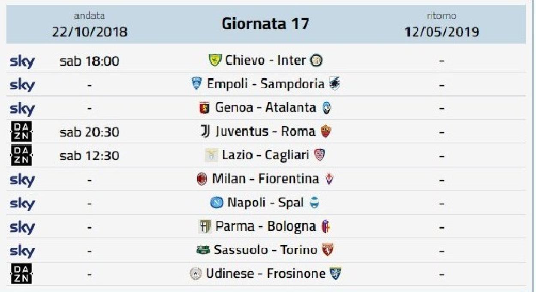The width and height of the screenshot is (536, 292).
Task: Select the Giornata 17 header title
Action: [265, 23]
